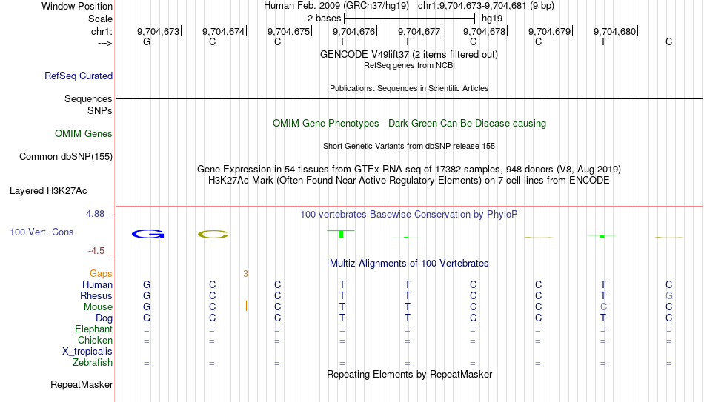Open the 100 Vert. Cons track label
The image size is (704, 402).
41,232
